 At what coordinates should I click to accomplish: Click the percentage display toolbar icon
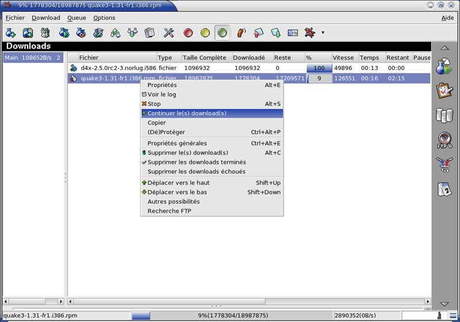coord(293,33)
